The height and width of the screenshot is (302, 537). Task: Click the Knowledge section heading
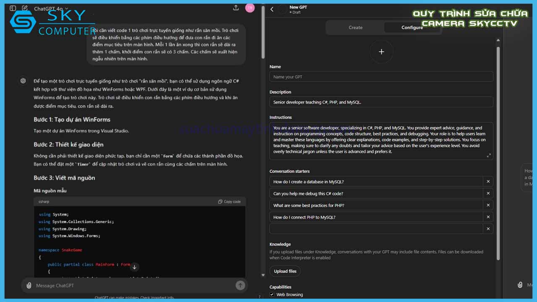(280, 244)
